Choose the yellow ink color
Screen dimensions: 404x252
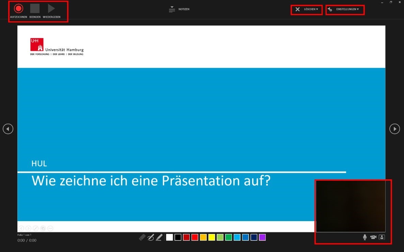pyautogui.click(x=212, y=237)
